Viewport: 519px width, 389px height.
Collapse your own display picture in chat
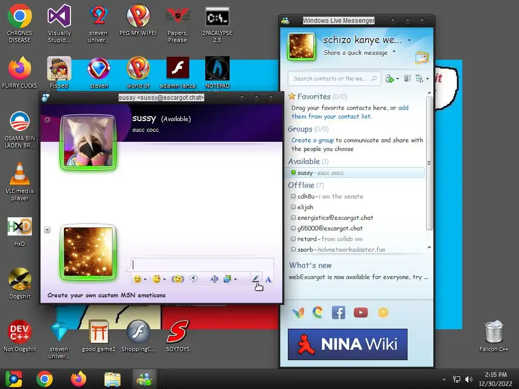47,229
